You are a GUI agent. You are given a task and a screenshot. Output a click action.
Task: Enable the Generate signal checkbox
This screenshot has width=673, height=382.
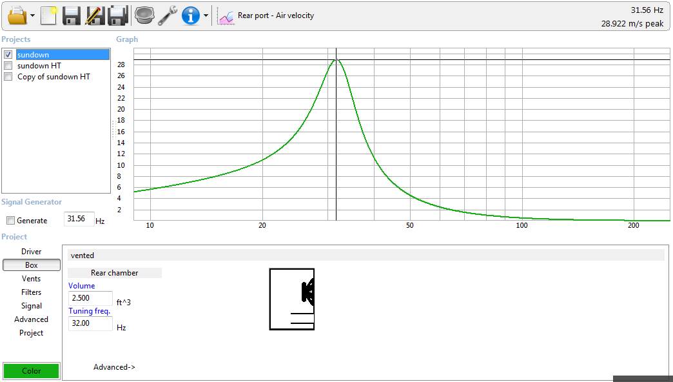pyautogui.click(x=11, y=221)
